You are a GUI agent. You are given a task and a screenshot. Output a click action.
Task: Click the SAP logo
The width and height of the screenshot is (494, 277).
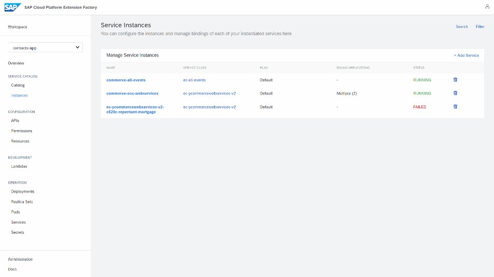pyautogui.click(x=13, y=7)
